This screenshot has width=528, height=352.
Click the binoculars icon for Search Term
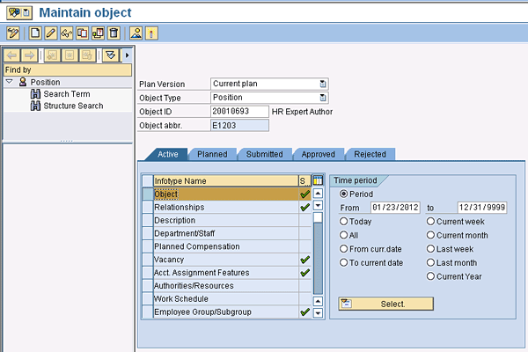tap(36, 94)
